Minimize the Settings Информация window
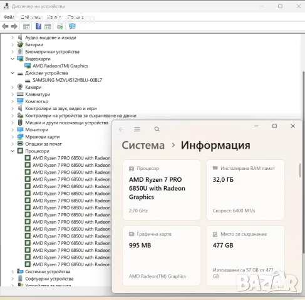 (256, 126)
